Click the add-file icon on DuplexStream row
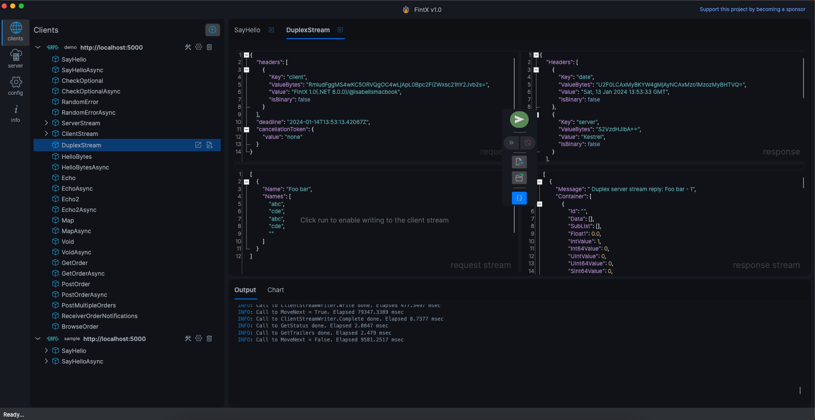This screenshot has width=815, height=420. click(x=210, y=145)
